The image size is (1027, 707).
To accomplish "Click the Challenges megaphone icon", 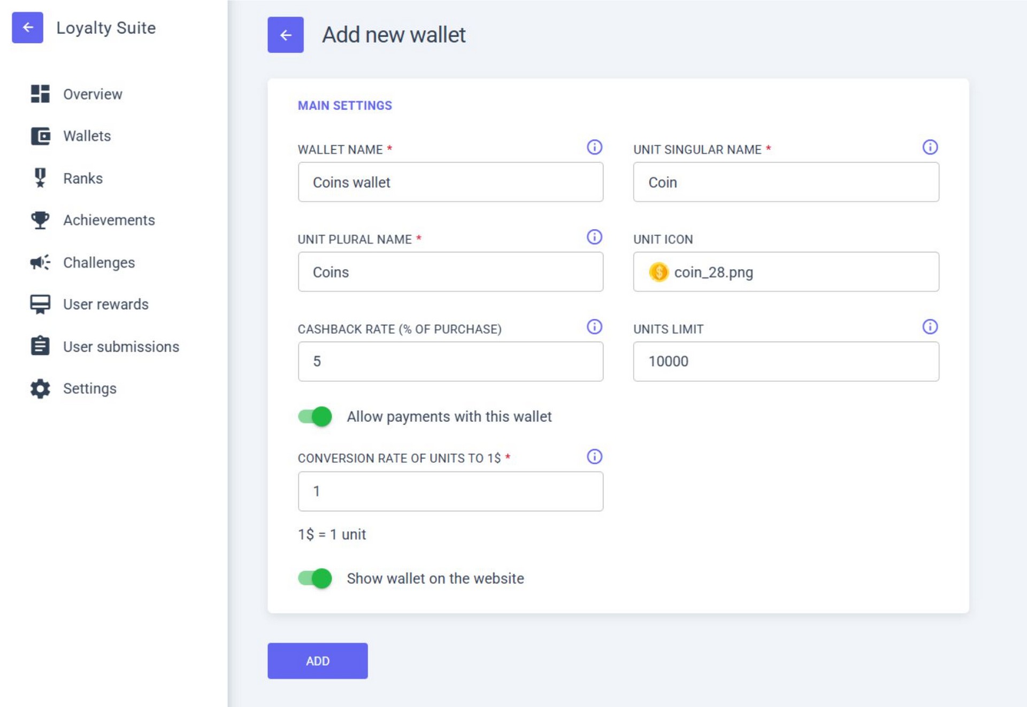I will (x=40, y=262).
